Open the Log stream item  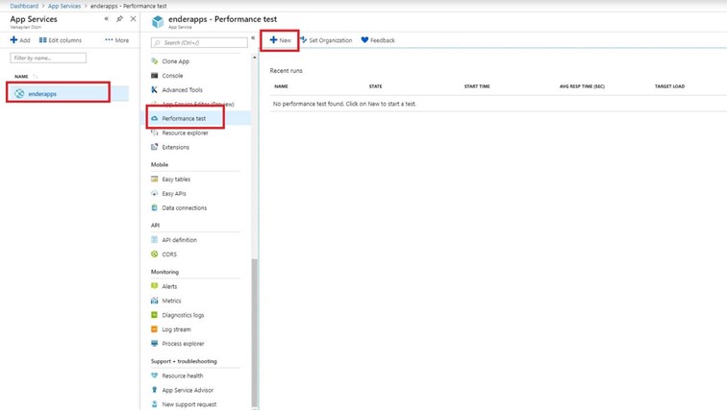[176, 329]
